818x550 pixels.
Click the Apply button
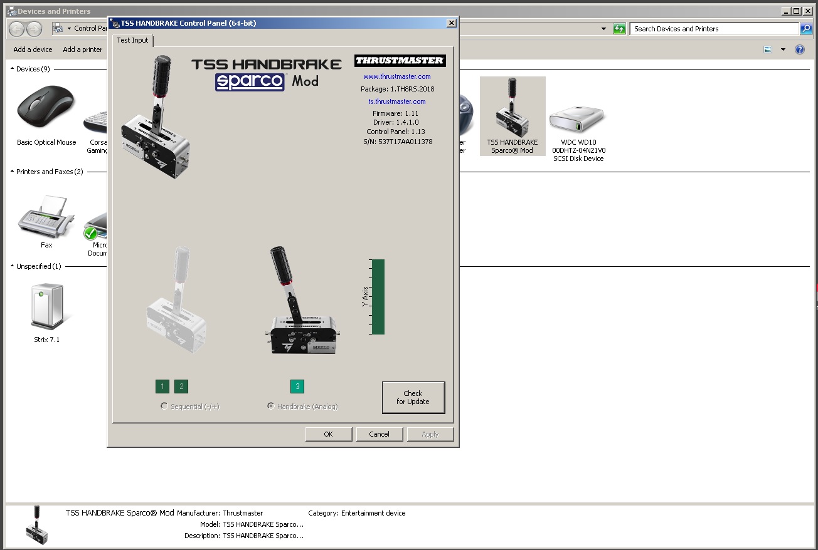[x=430, y=434]
